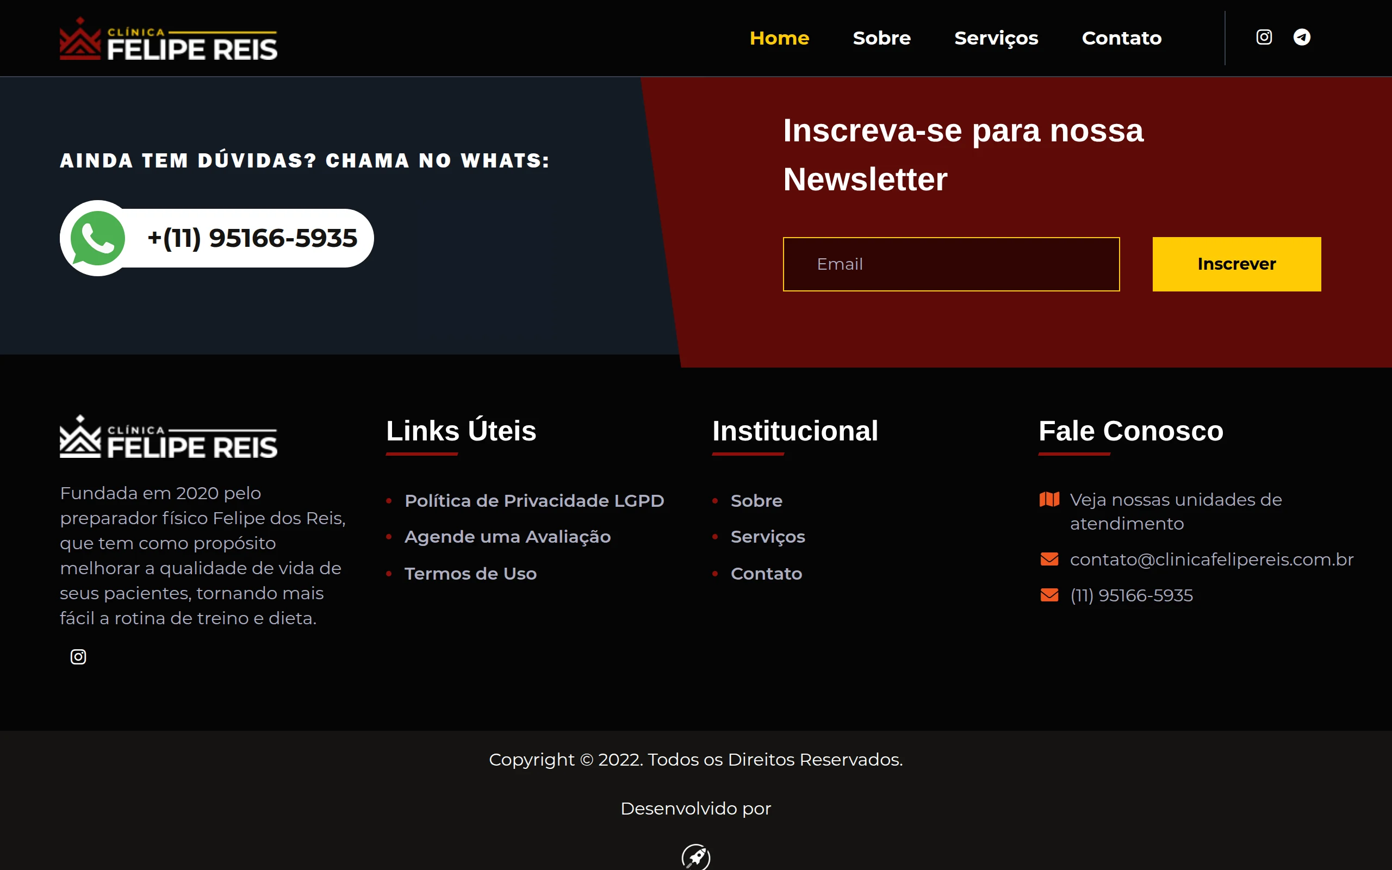Open Serviços under Institucional

tap(768, 537)
